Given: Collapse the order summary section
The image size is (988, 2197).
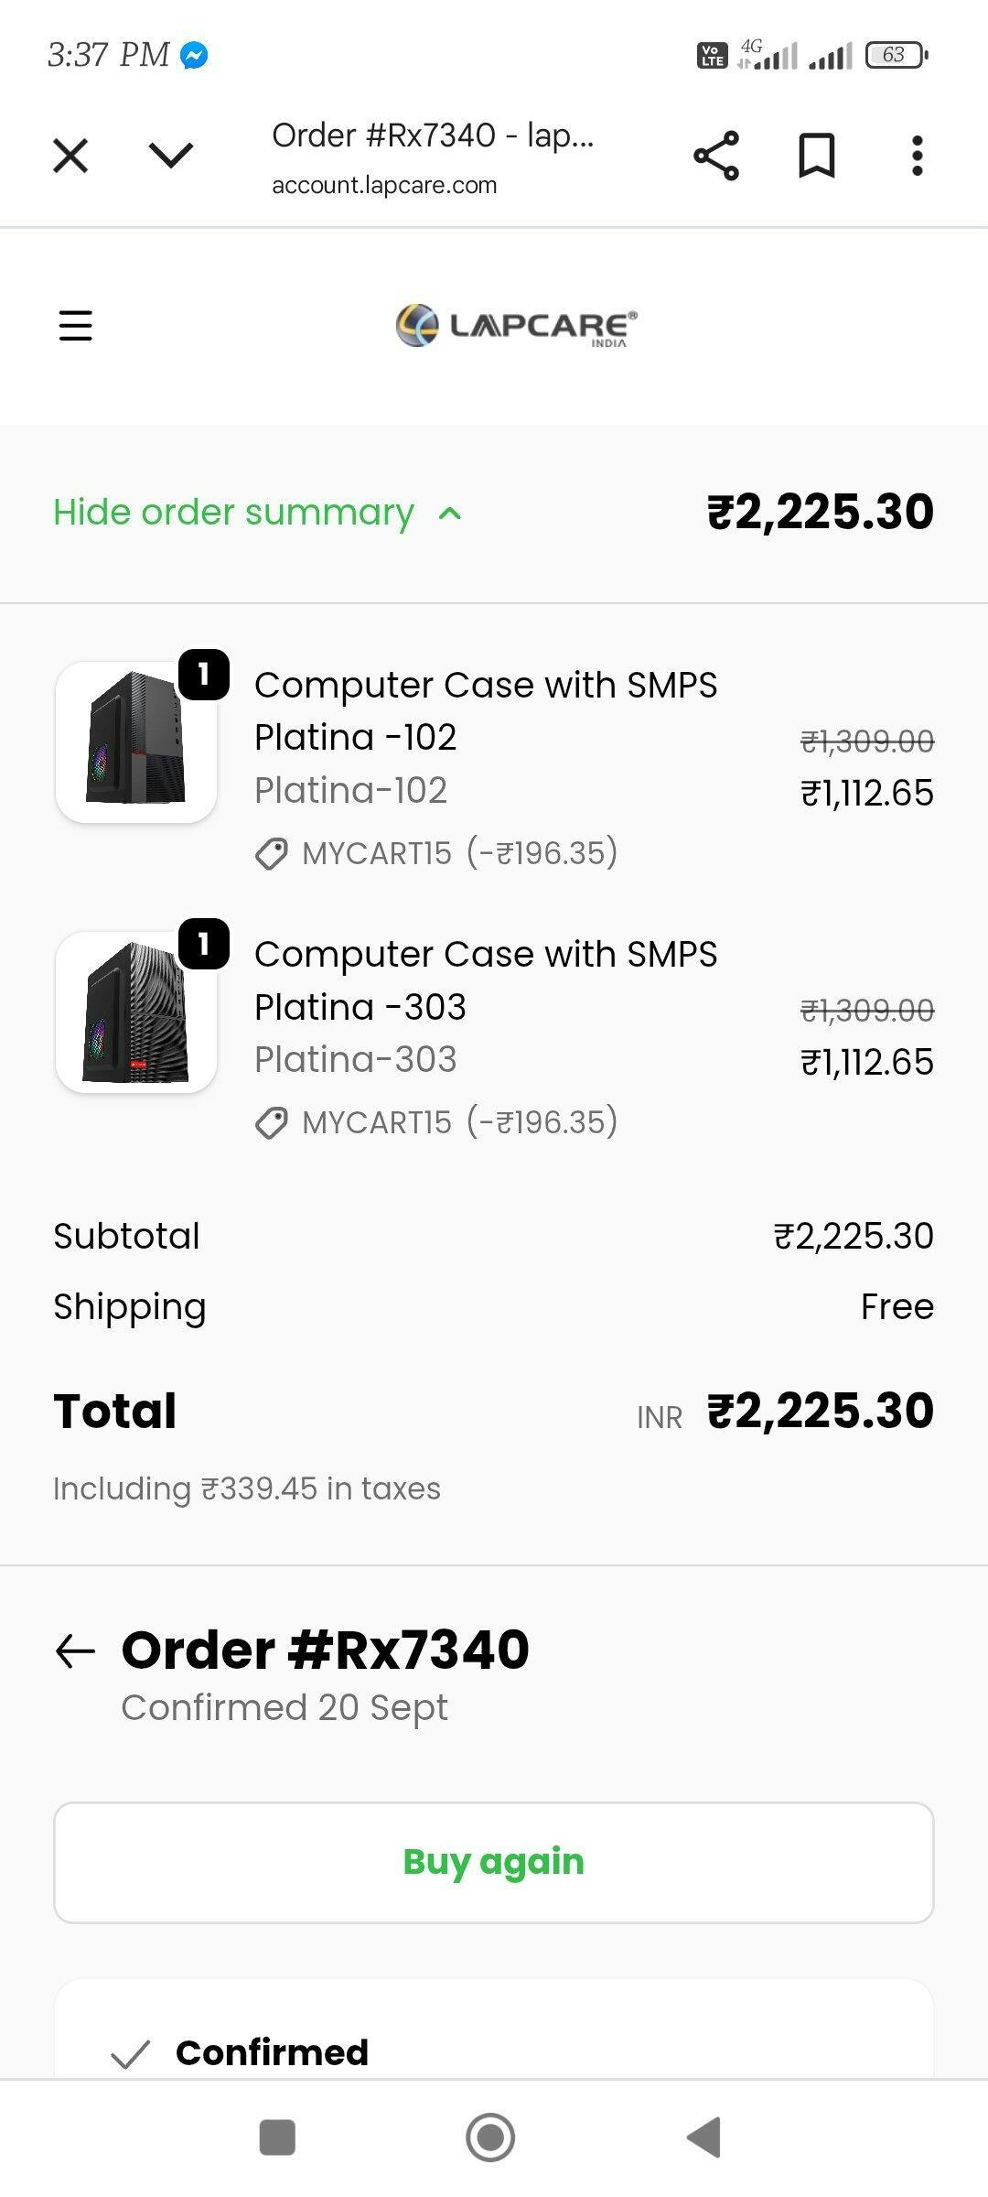Looking at the screenshot, I should [234, 513].
